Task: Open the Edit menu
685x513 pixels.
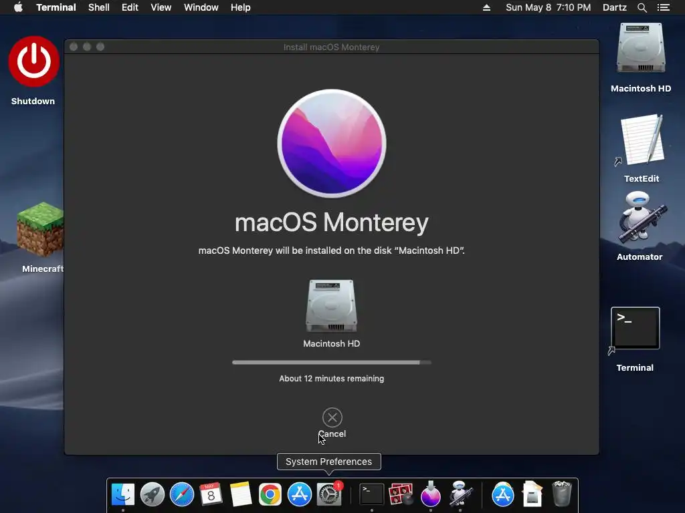Action: coord(130,7)
